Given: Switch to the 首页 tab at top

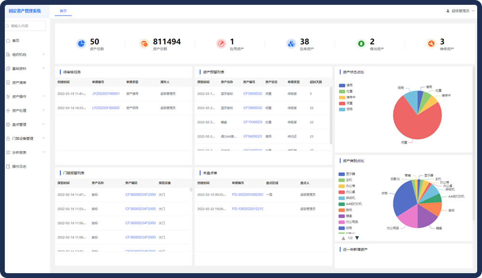Looking at the screenshot, I should pos(63,11).
